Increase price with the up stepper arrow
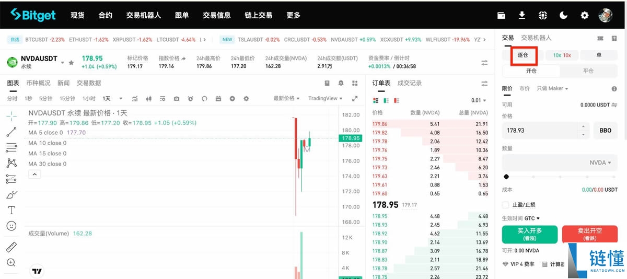The height and width of the screenshot is (279, 627). coord(584,126)
